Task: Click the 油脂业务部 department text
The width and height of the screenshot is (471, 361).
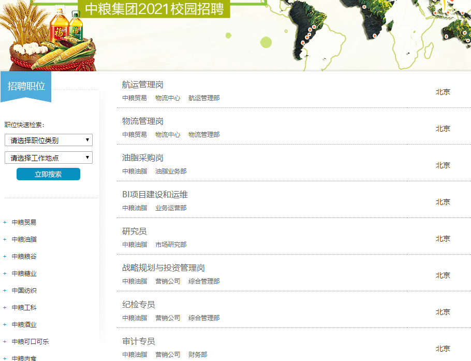Action: (x=171, y=171)
